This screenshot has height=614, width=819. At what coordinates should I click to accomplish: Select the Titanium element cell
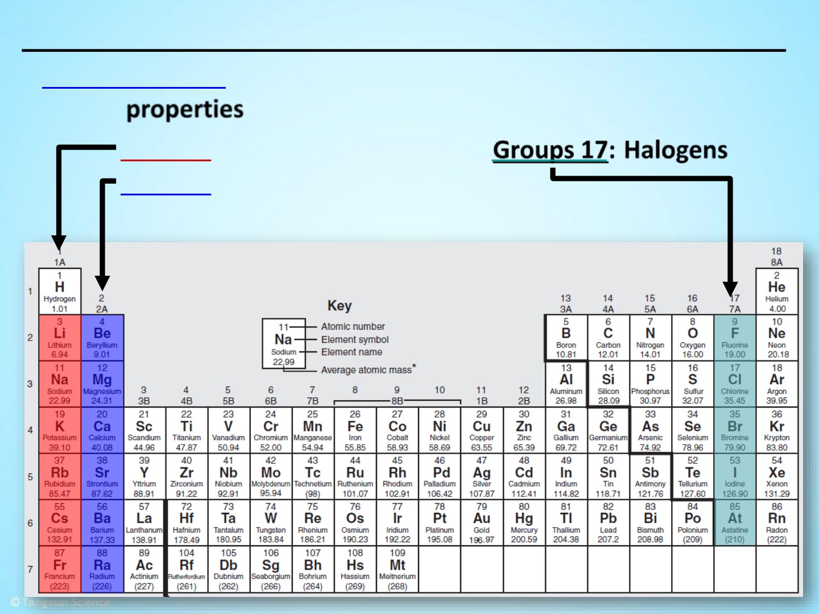187,430
